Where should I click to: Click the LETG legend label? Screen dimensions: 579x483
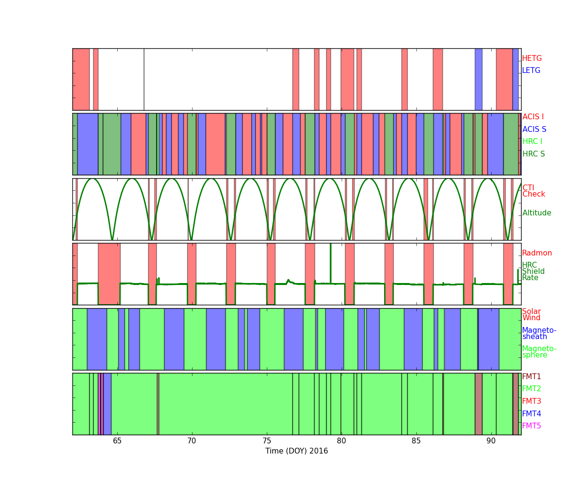531,71
